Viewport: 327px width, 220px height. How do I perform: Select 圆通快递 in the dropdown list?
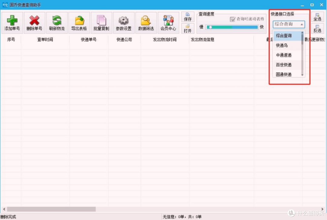click(x=287, y=74)
